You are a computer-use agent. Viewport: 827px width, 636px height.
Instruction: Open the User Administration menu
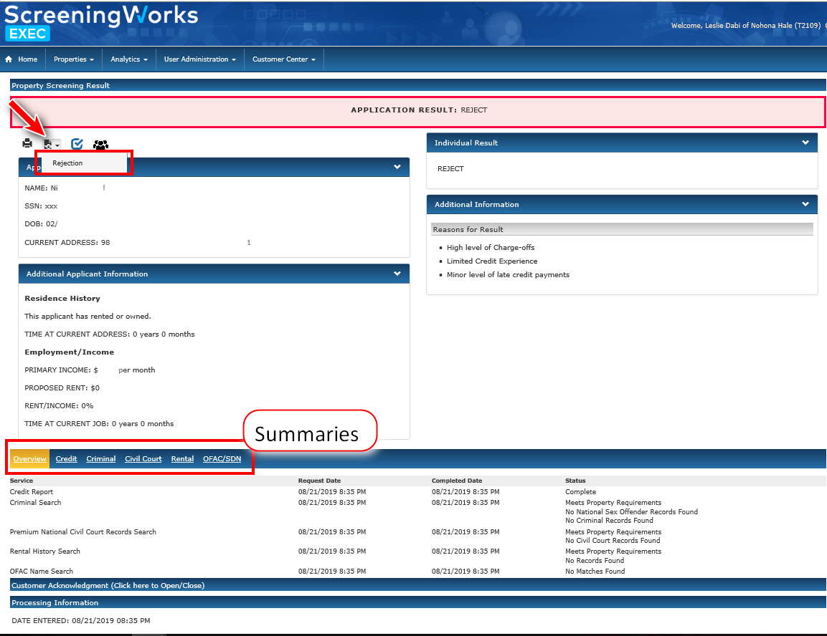(200, 59)
